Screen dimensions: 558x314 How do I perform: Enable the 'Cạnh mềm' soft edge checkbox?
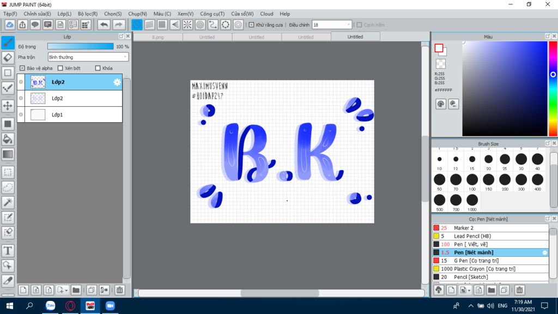pyautogui.click(x=360, y=25)
